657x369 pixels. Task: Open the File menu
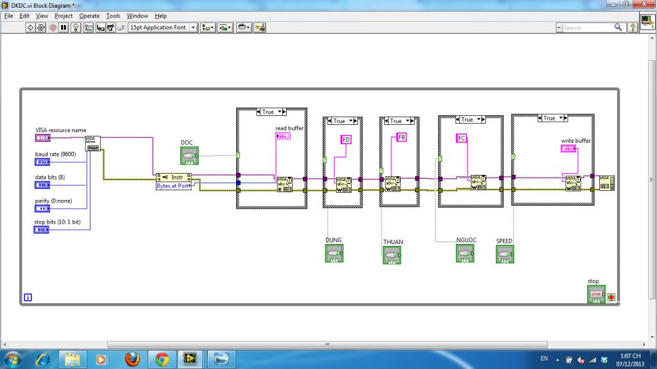click(x=8, y=16)
